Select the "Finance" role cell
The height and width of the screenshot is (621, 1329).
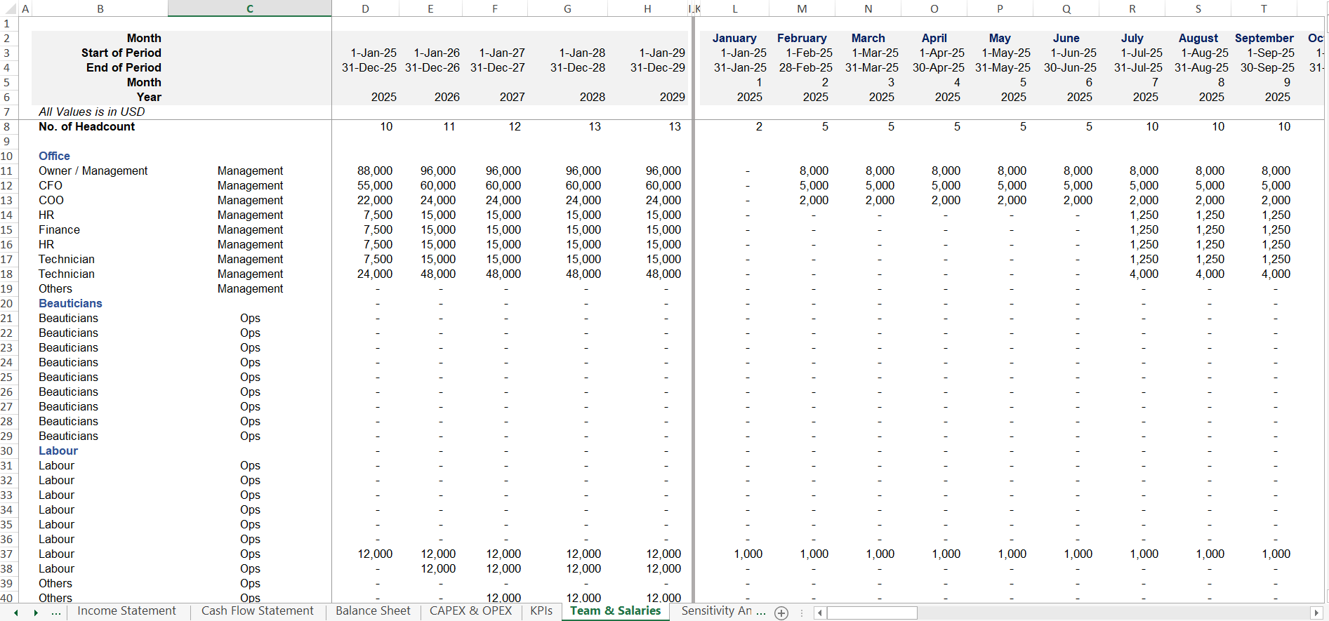[59, 230]
